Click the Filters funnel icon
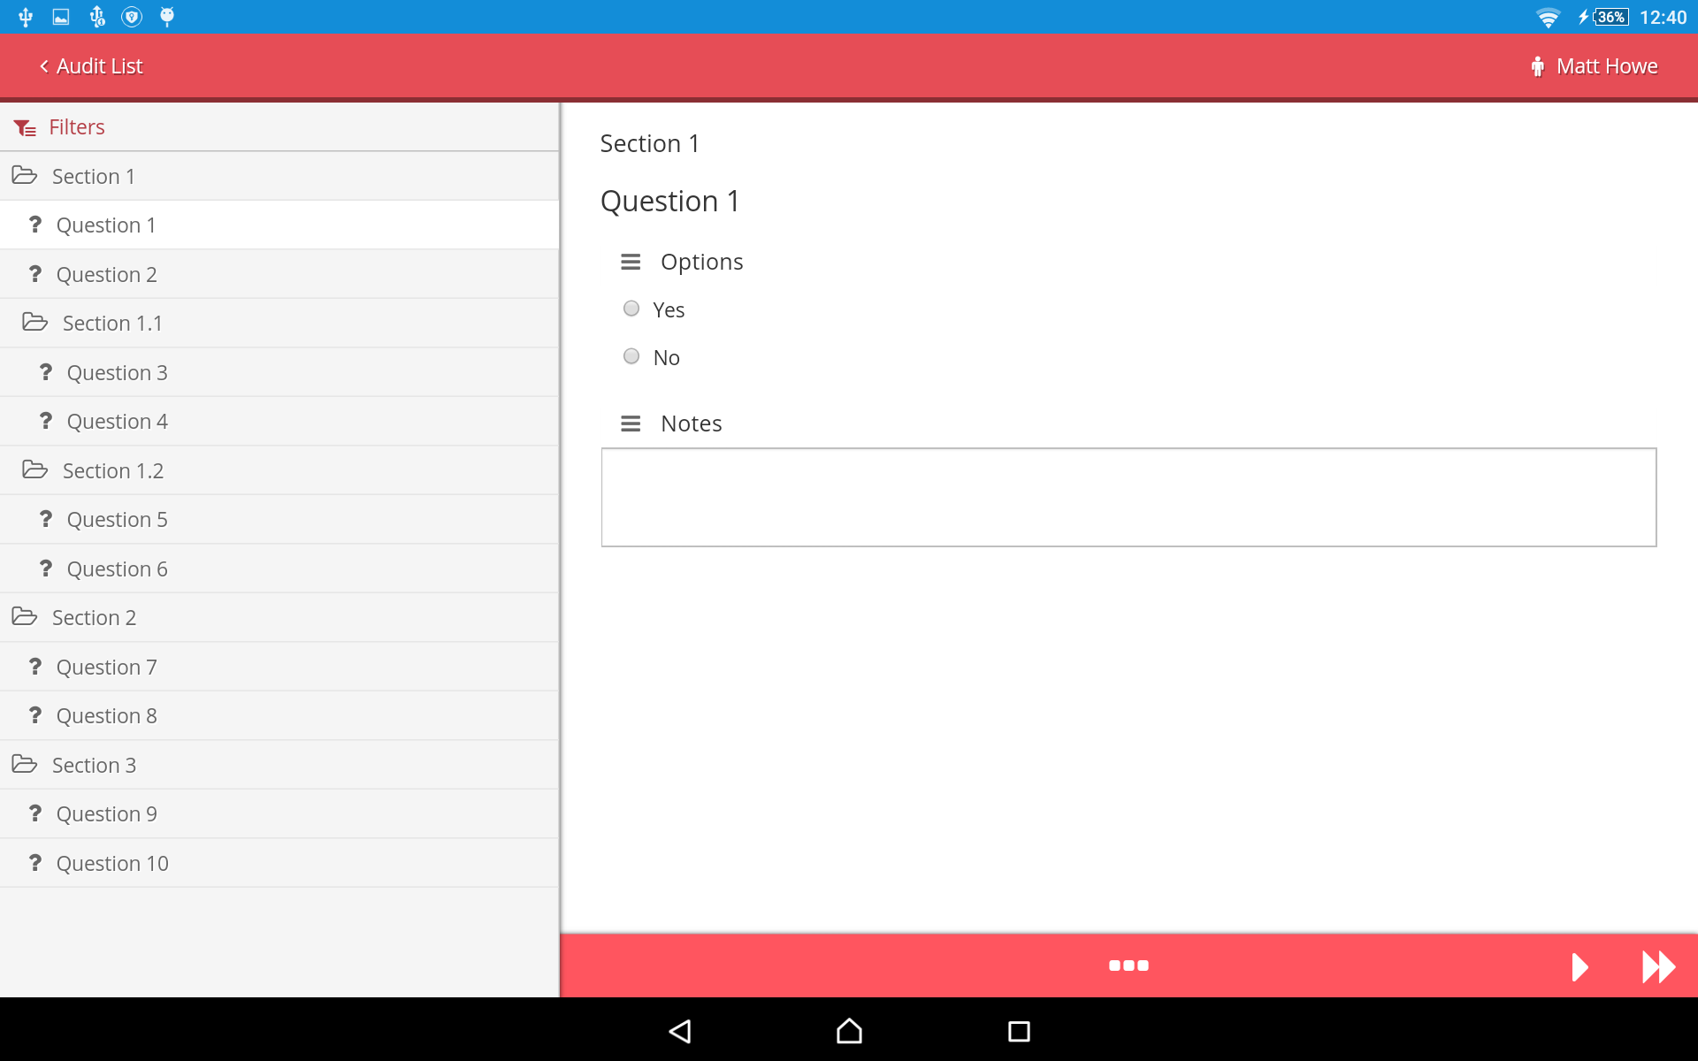 coord(25,128)
